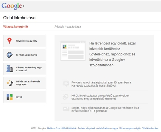The width and height of the screenshot is (161, 132).
Task: Switch to Adatok hozzáadása step
Action: point(68,27)
